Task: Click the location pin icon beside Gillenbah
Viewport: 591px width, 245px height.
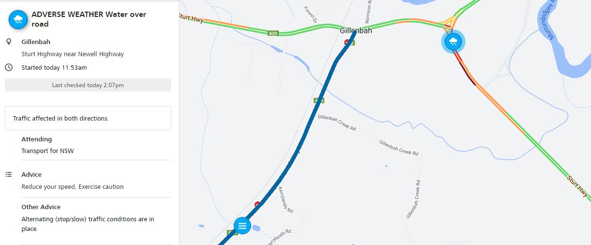Action: [x=9, y=42]
